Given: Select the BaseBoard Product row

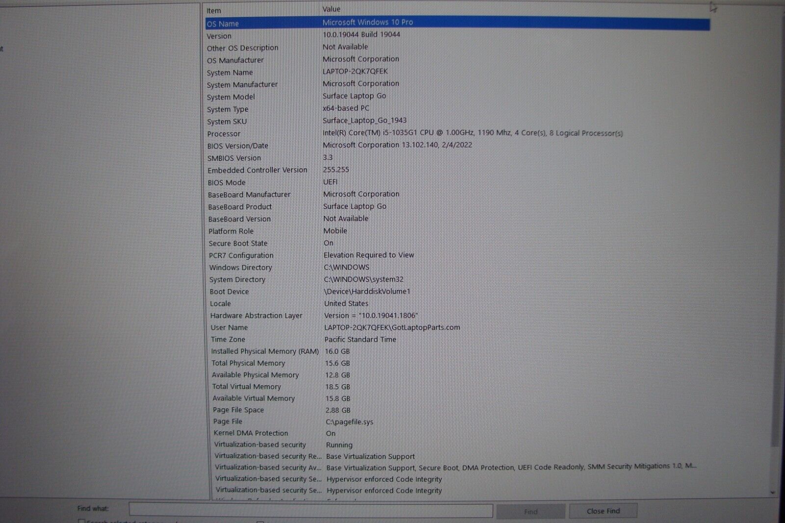Looking at the screenshot, I should pos(457,207).
